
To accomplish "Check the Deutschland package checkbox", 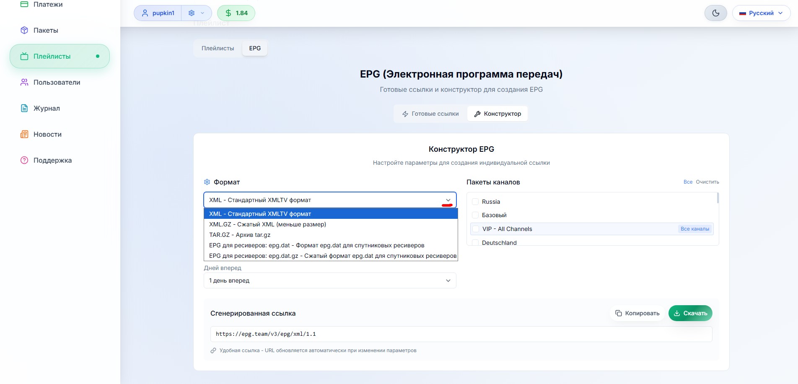I will tap(475, 243).
